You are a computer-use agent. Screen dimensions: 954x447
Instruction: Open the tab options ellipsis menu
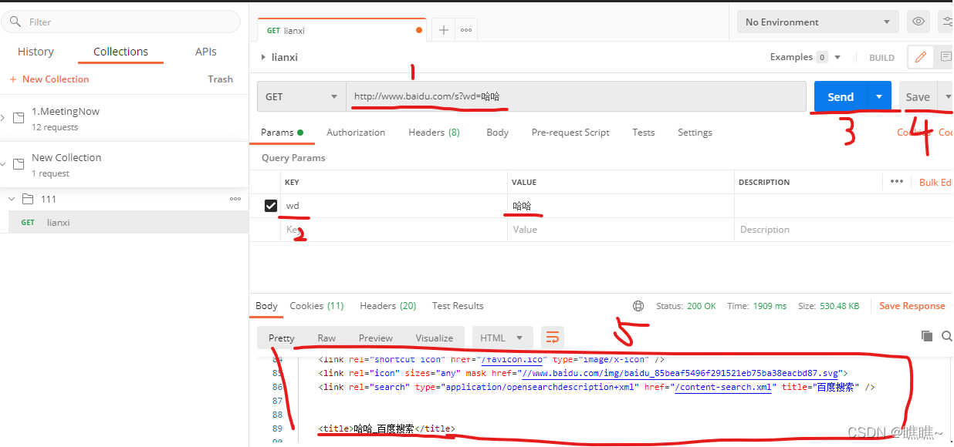(x=466, y=30)
